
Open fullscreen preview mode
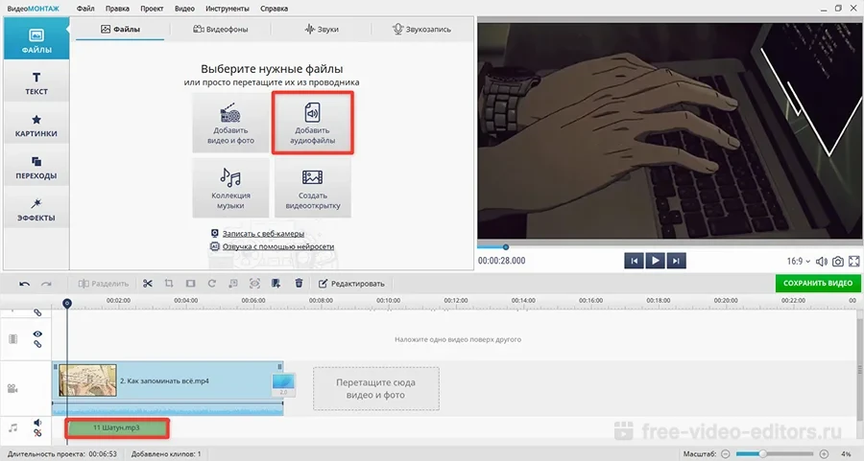[x=854, y=261]
